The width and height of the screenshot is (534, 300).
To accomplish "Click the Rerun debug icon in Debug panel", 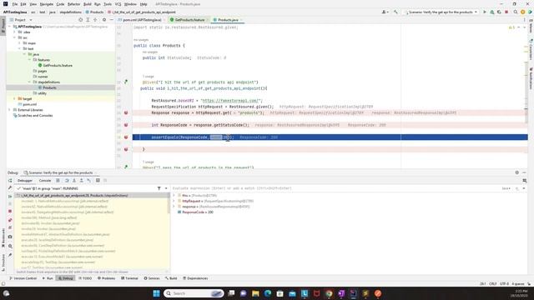I will click(10, 181).
